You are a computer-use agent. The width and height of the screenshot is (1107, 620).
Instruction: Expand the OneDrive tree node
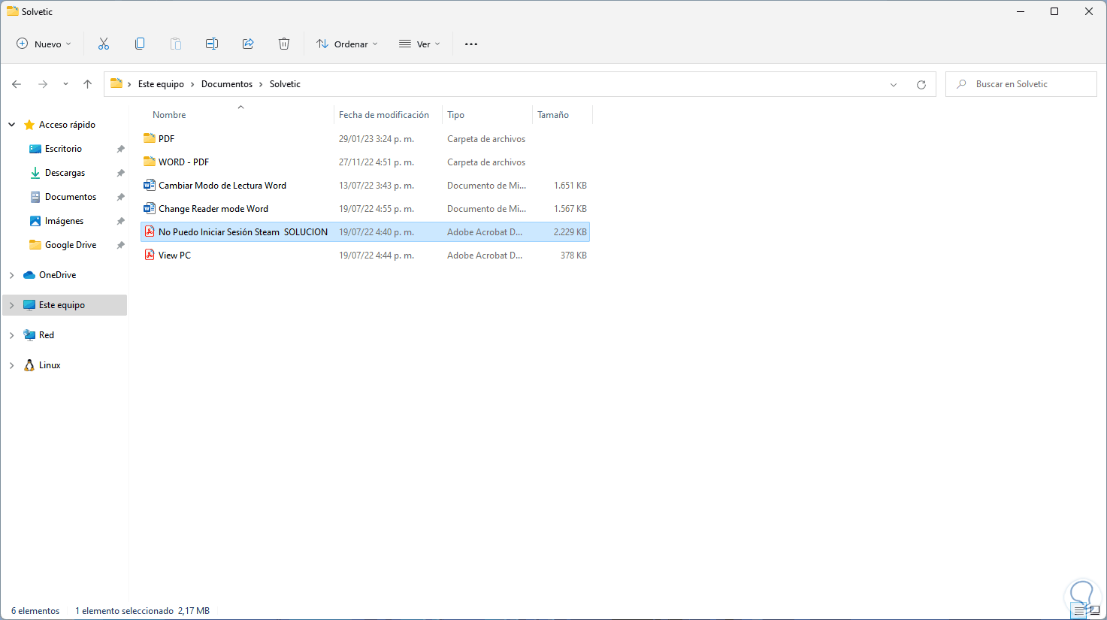[x=12, y=275]
